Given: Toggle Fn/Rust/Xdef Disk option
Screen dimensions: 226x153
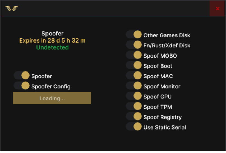Looking at the screenshot, I should click(x=134, y=45).
